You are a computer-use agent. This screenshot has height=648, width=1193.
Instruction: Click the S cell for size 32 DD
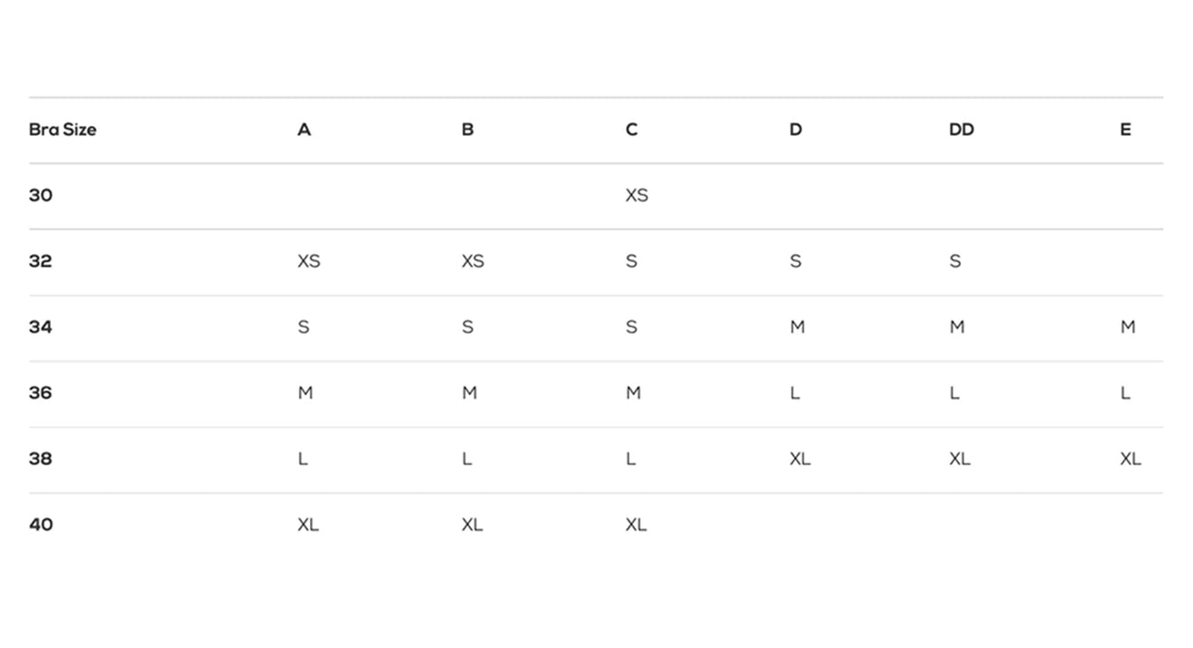(954, 261)
